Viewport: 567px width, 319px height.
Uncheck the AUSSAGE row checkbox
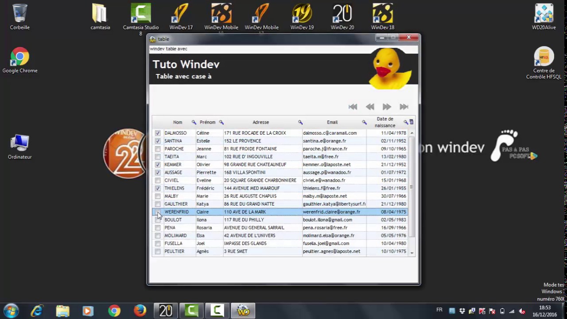click(x=158, y=172)
